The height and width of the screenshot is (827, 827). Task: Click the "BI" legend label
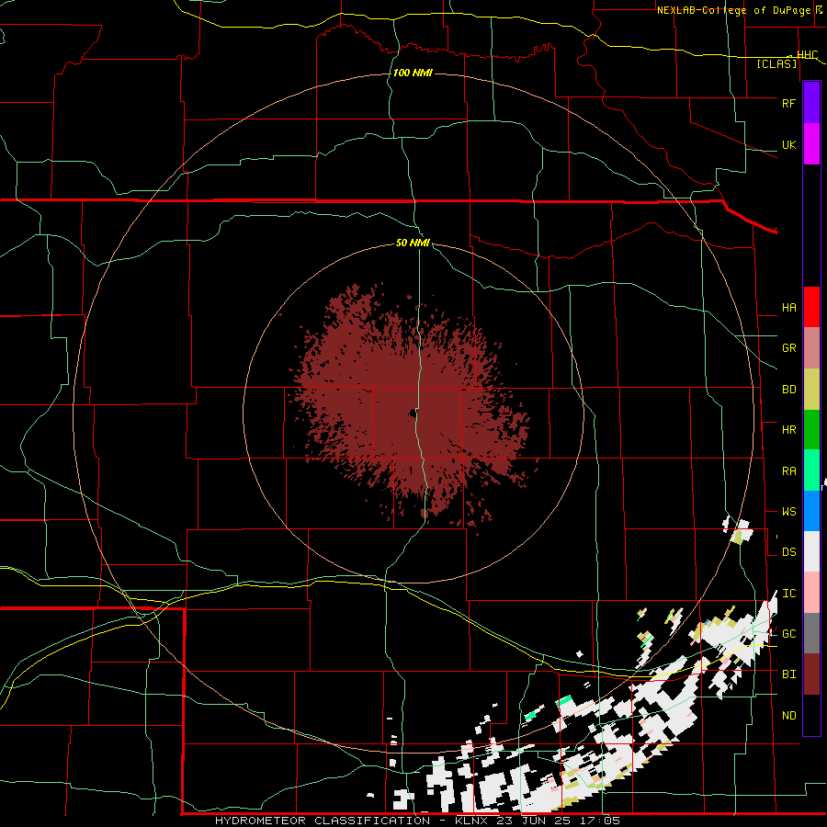click(x=788, y=674)
